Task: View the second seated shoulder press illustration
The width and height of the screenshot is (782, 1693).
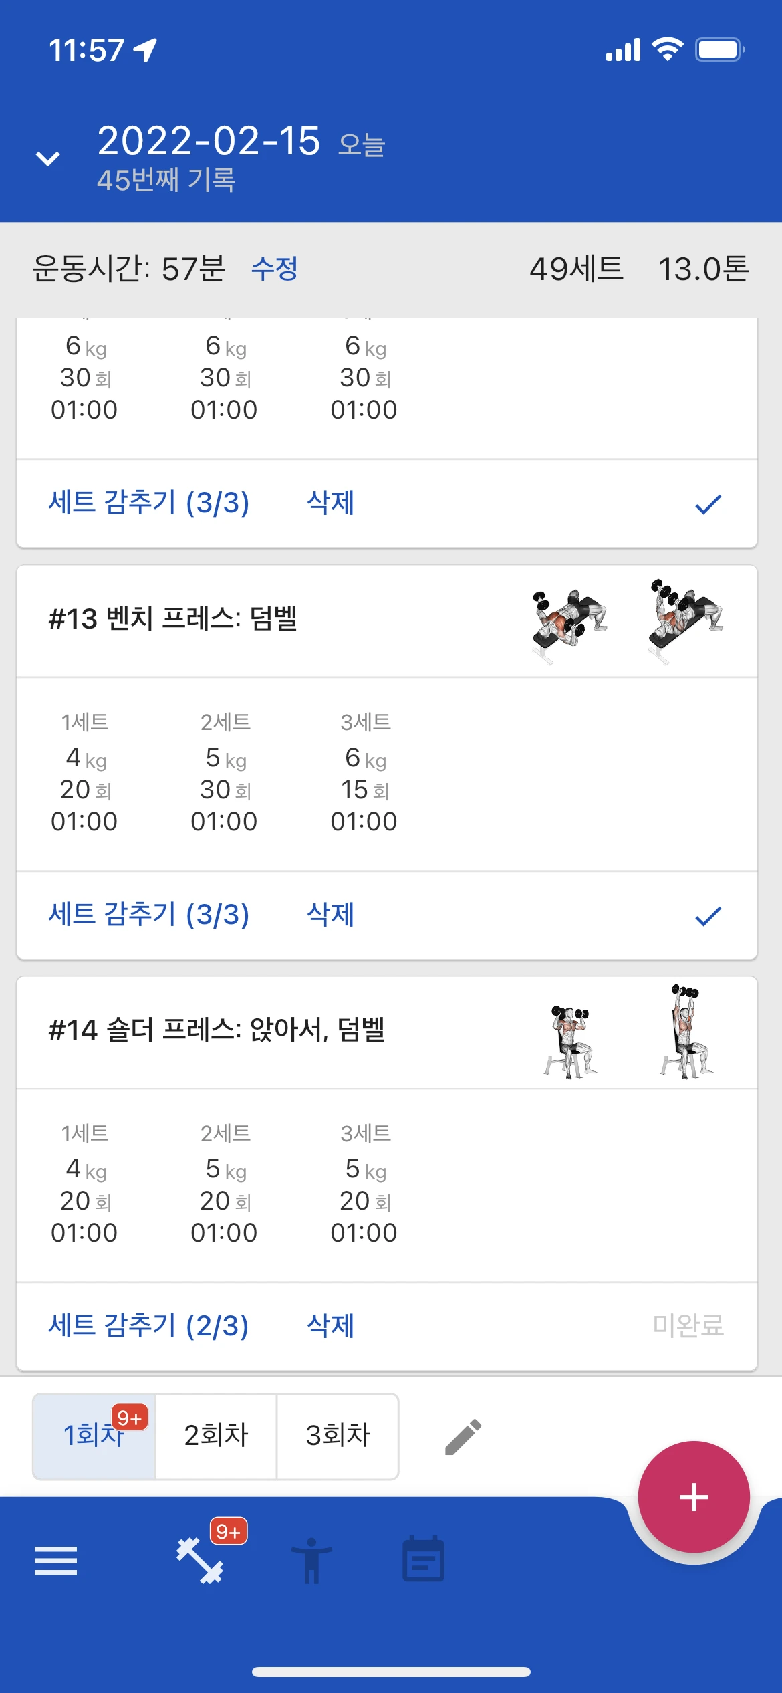Action: pyautogui.click(x=686, y=1032)
